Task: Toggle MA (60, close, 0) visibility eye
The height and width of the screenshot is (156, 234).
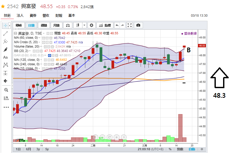Action: (x=44, y=38)
